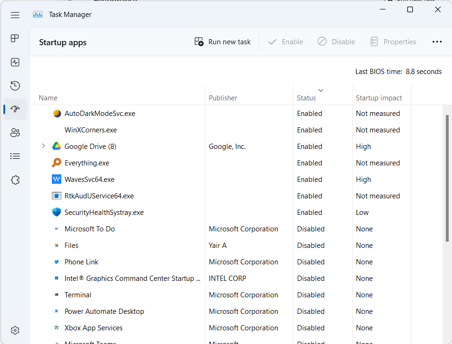Image resolution: width=452 pixels, height=344 pixels.
Task: Open the Details page icon
Action: click(15, 156)
